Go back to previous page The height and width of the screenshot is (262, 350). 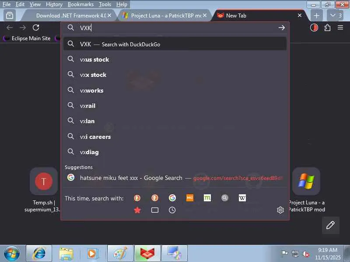click(9, 28)
